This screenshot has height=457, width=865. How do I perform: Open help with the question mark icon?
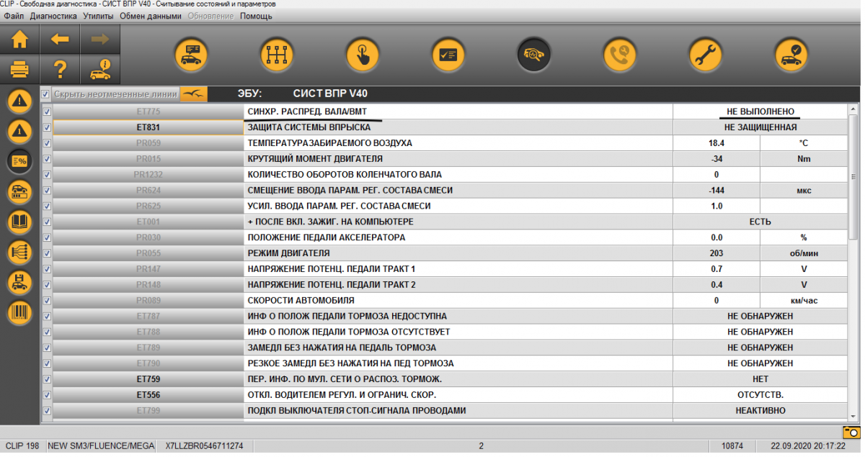(x=60, y=70)
